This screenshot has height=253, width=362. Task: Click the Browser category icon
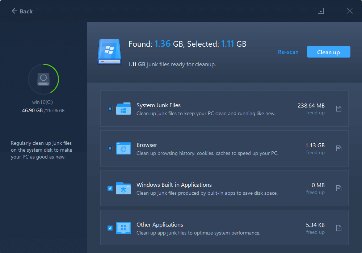pyautogui.click(x=123, y=148)
